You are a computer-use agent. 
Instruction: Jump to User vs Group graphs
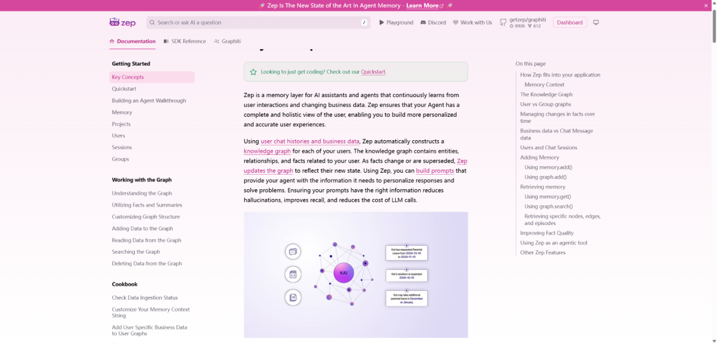[x=546, y=104]
